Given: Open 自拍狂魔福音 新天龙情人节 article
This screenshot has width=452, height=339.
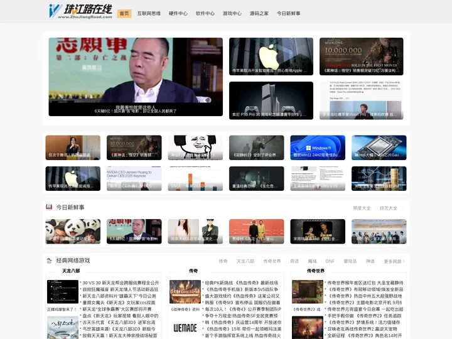Looking at the screenshot, I should pyautogui.click(x=121, y=289).
